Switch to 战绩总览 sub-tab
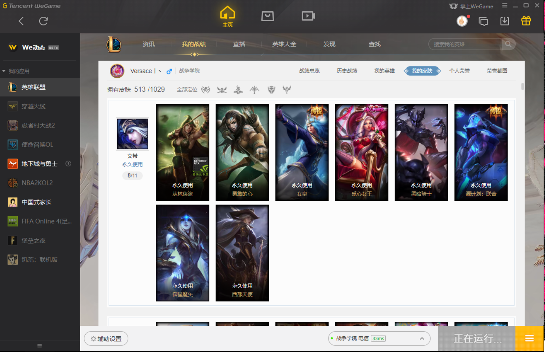Screen dimensions: 545x352 (x=309, y=71)
